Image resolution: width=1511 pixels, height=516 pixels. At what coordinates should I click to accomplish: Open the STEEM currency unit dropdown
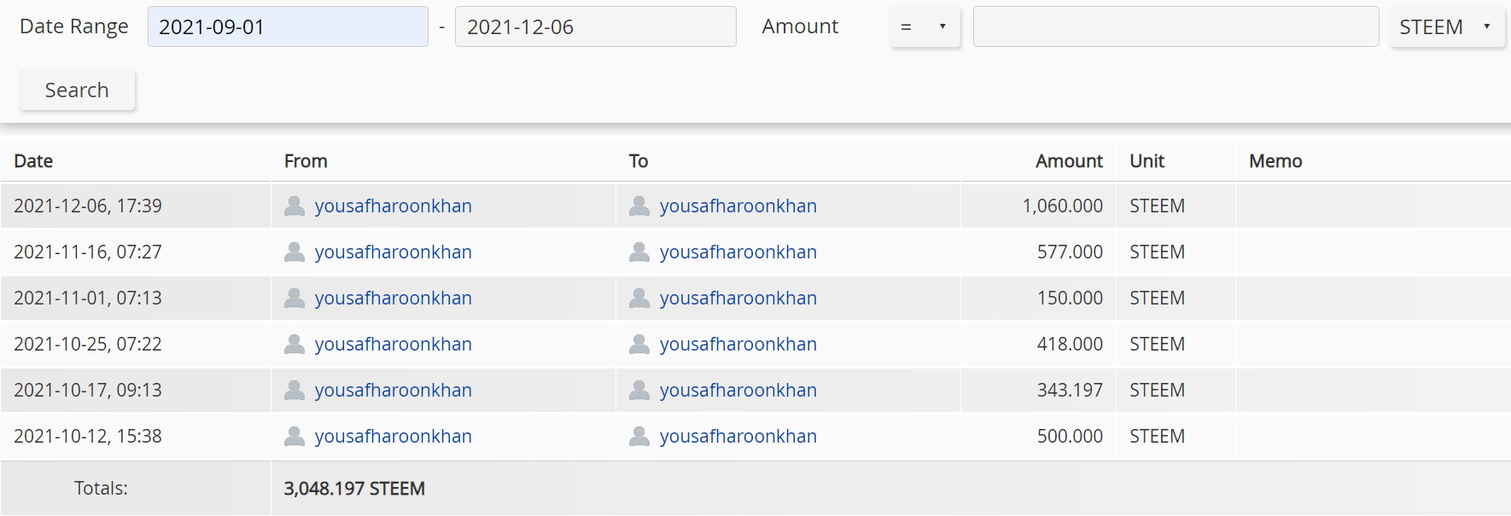click(x=1447, y=26)
